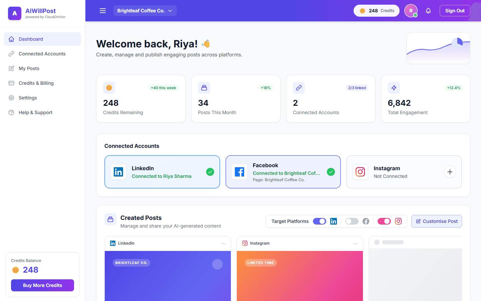Image resolution: width=481 pixels, height=301 pixels.
Task: Click the Created Posts section icon
Action: (x=110, y=219)
